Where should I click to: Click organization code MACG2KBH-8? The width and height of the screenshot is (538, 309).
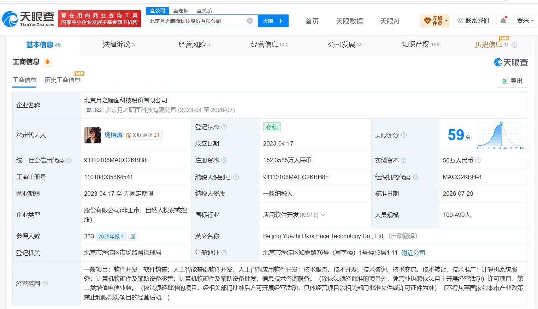coord(462,177)
